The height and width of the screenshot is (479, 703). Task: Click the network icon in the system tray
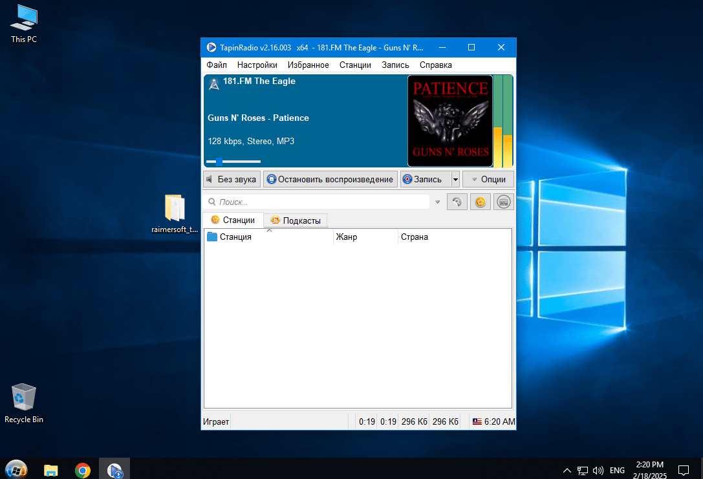(583, 471)
